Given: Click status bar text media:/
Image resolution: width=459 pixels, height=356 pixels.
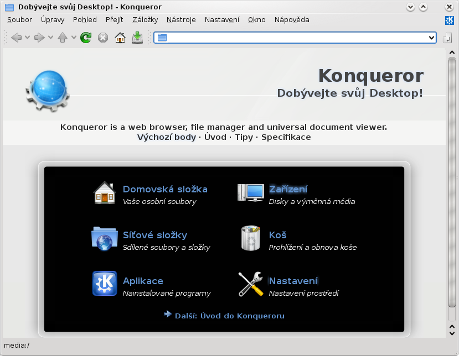Looking at the screenshot, I should [x=17, y=345].
